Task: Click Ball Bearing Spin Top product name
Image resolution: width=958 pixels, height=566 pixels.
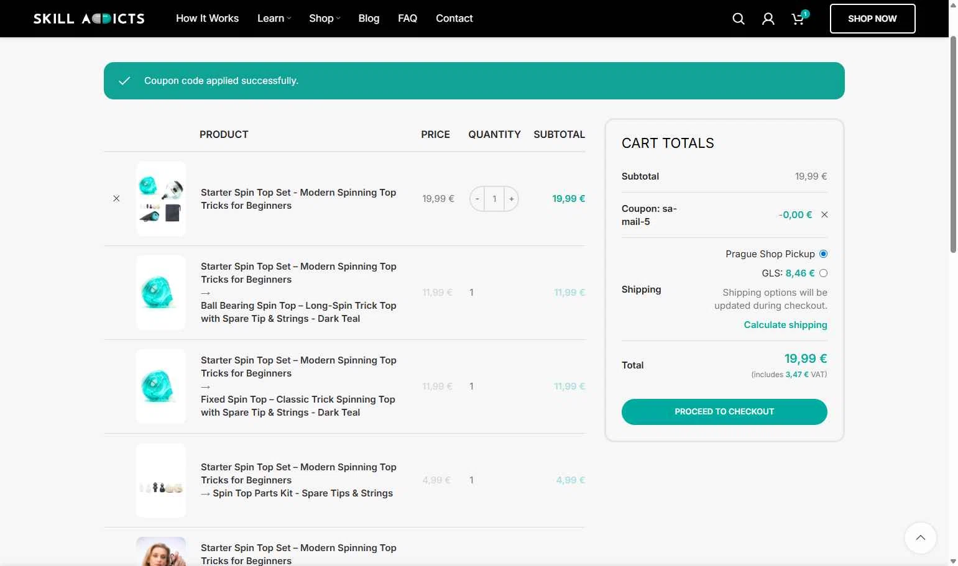Action: [298, 313]
